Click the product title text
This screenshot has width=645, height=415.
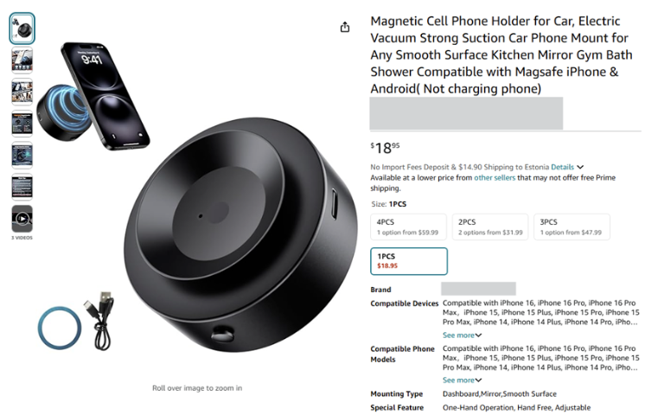tap(501, 54)
